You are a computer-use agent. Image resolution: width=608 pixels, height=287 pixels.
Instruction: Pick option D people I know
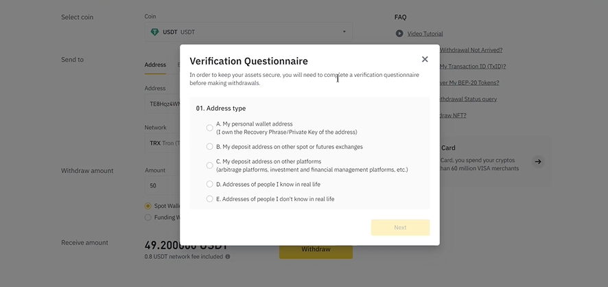pyautogui.click(x=209, y=184)
